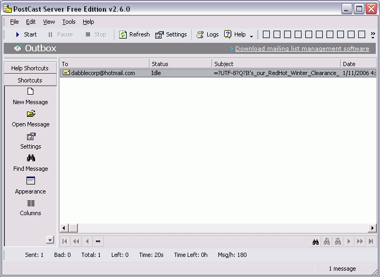Open Download mailing list management software link
The height and width of the screenshot is (277, 380).
302,49
